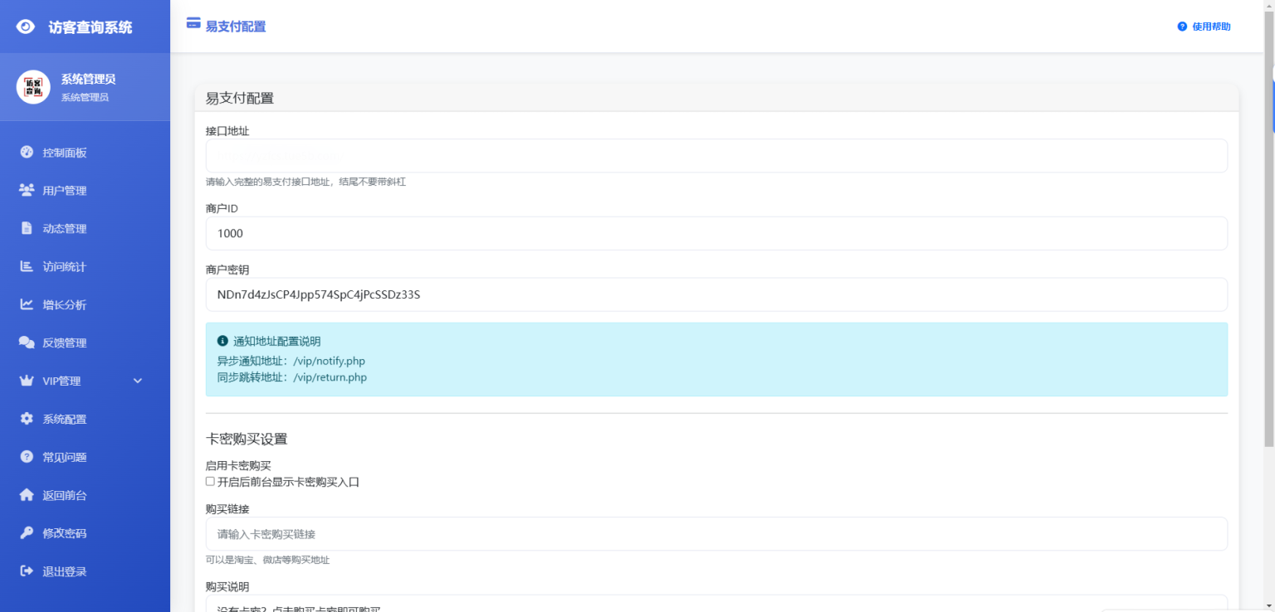
Task: Focus the 接口地址 input field
Action: (716, 156)
